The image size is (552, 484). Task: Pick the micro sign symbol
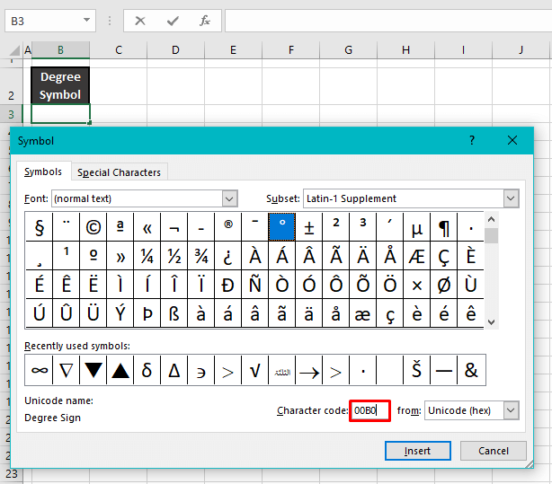(416, 226)
